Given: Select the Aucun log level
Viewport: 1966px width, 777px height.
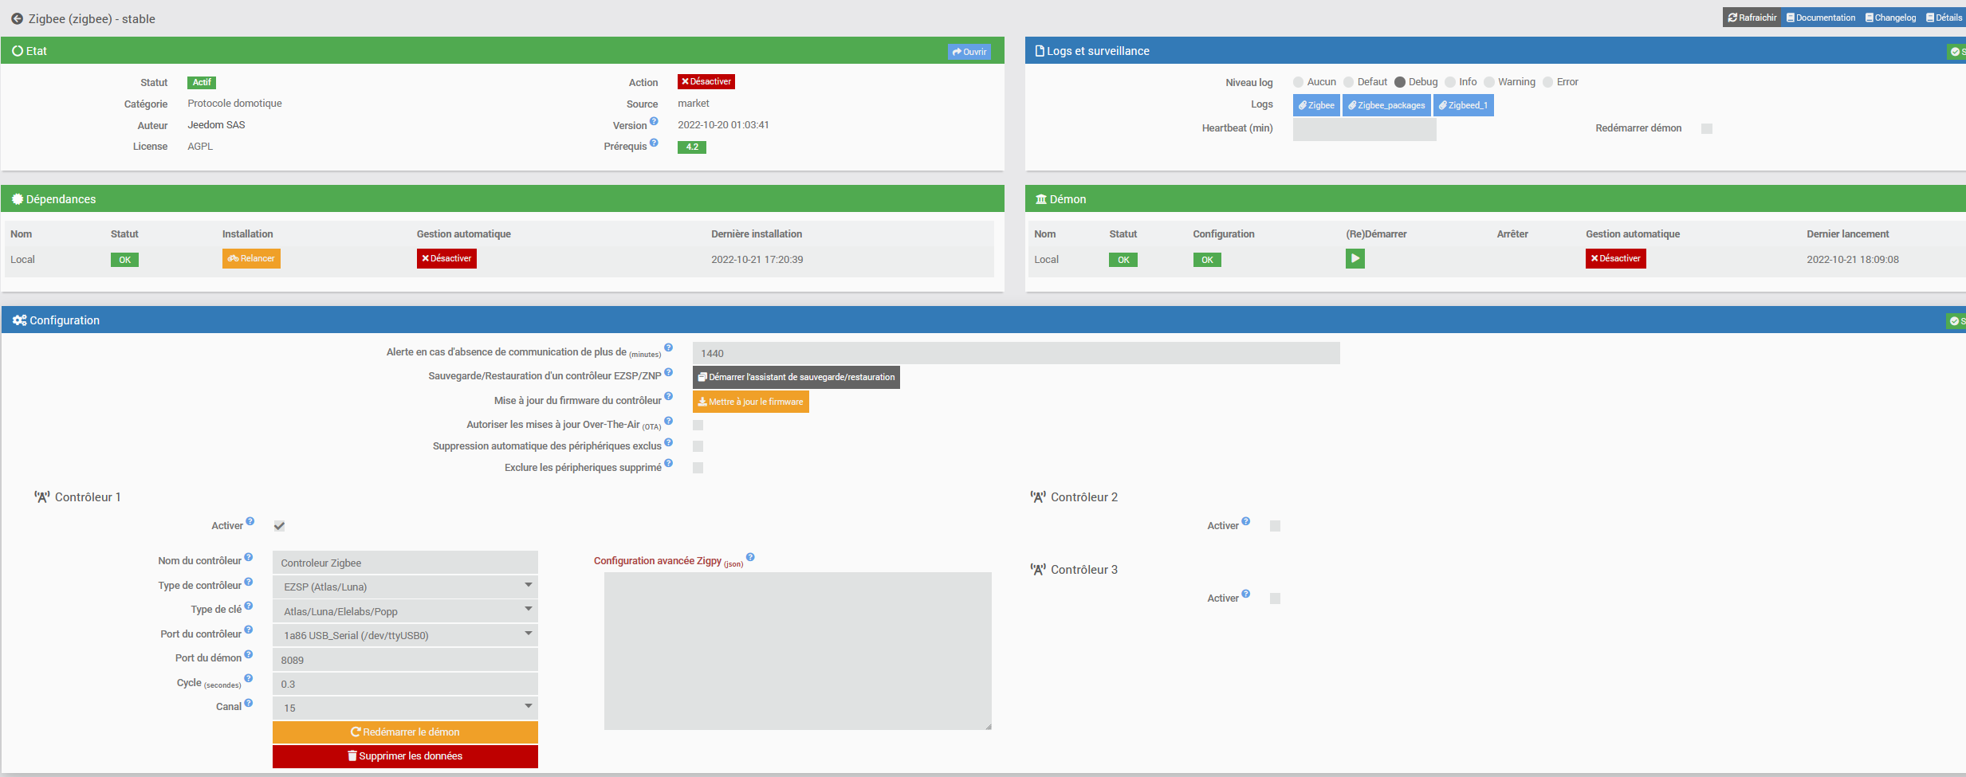Looking at the screenshot, I should coord(1299,82).
